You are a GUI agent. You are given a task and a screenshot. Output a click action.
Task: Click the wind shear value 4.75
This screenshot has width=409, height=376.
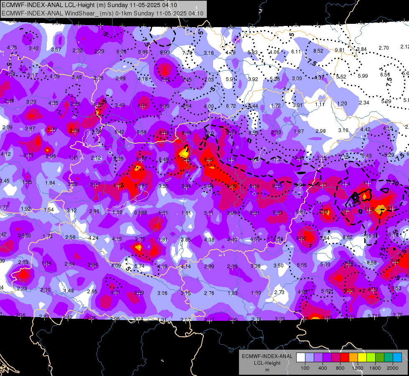(12, 48)
